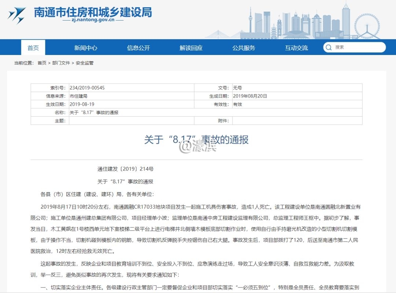Open the 首页 navigation tab
Viewport: 396px width, 293px height.
click(x=33, y=48)
